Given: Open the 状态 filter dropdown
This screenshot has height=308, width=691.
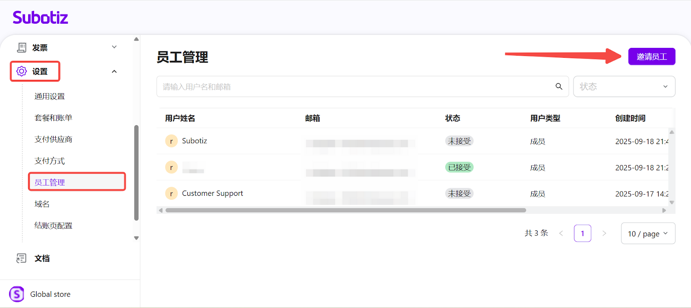Looking at the screenshot, I should point(624,87).
